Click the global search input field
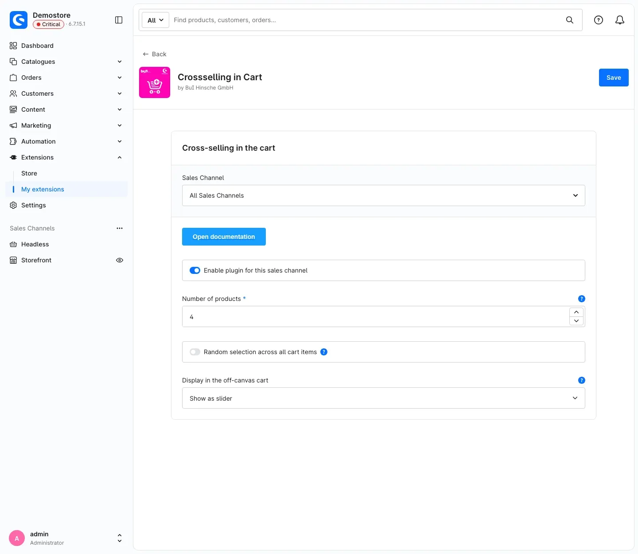Viewport: 638px width, 554px height. tap(366, 20)
